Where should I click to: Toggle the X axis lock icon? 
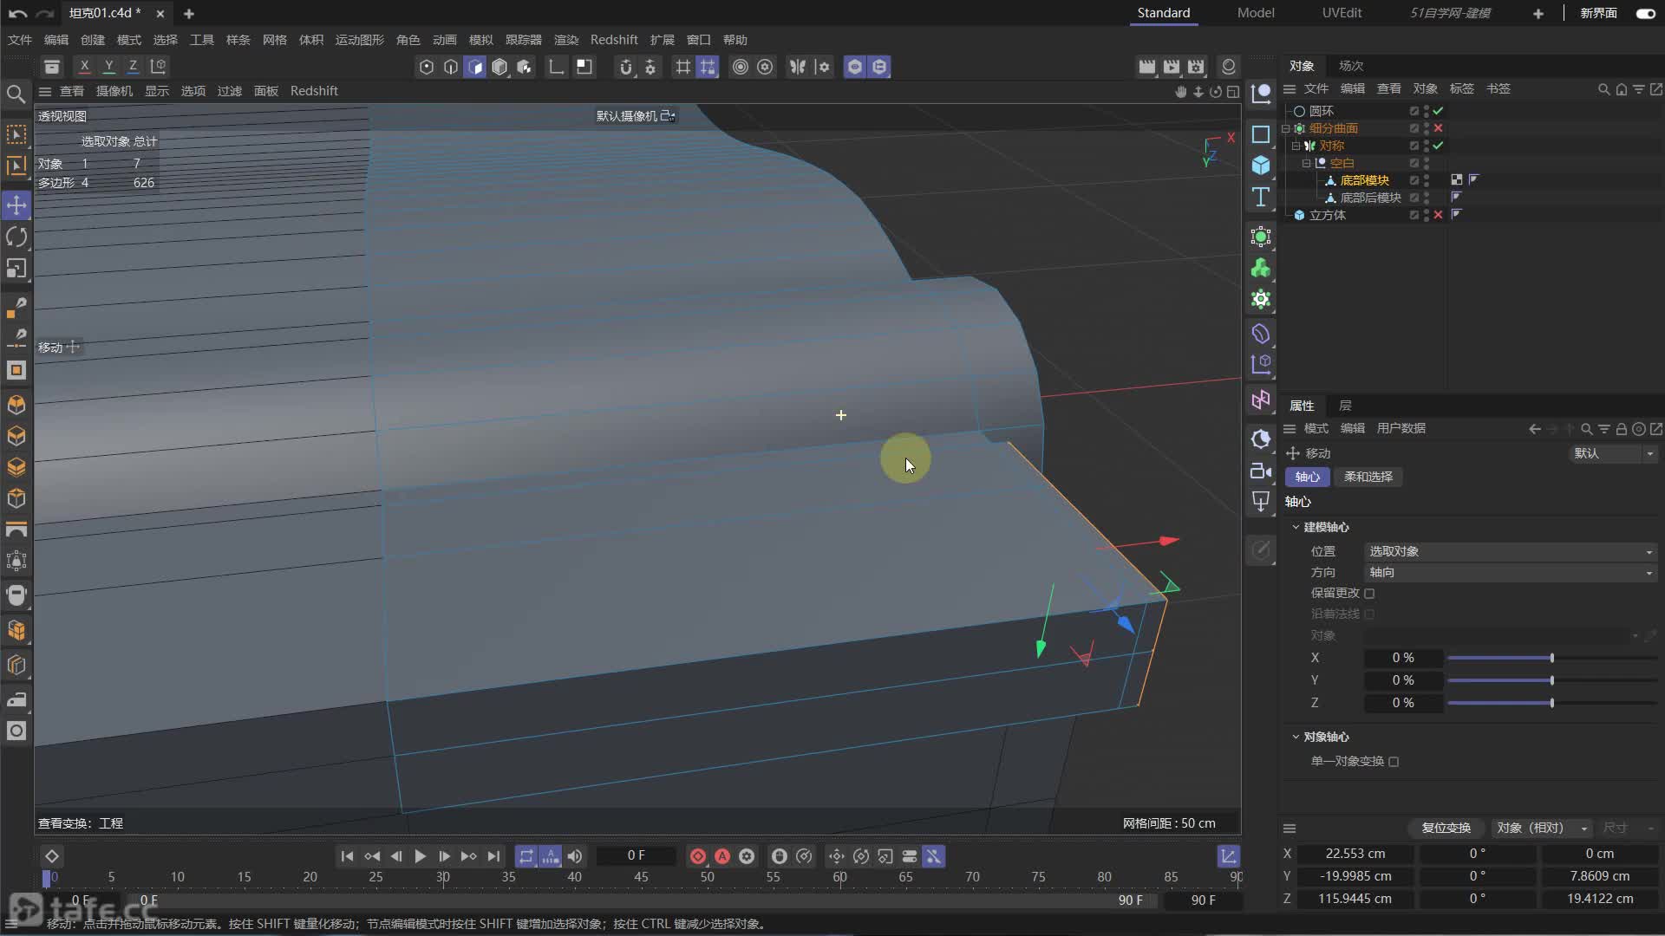[x=84, y=66]
